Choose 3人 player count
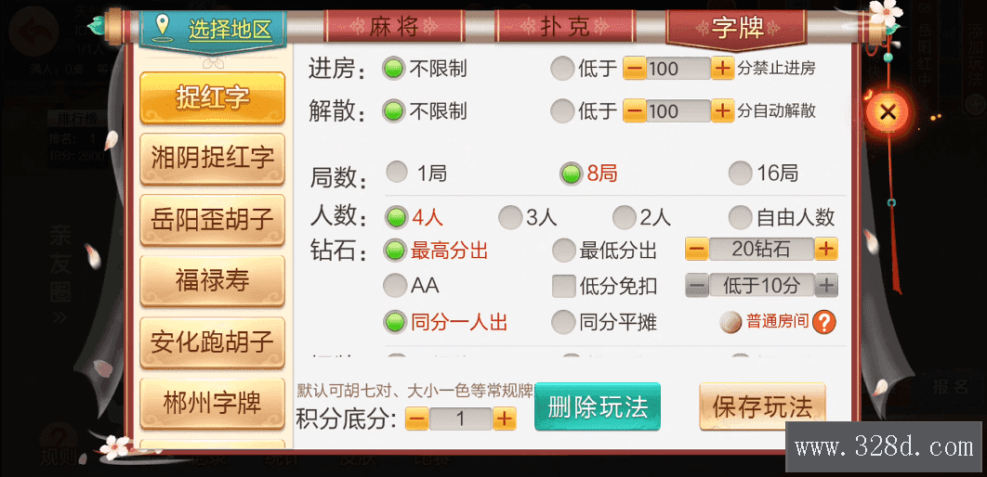This screenshot has width=987, height=477. pyautogui.click(x=510, y=217)
